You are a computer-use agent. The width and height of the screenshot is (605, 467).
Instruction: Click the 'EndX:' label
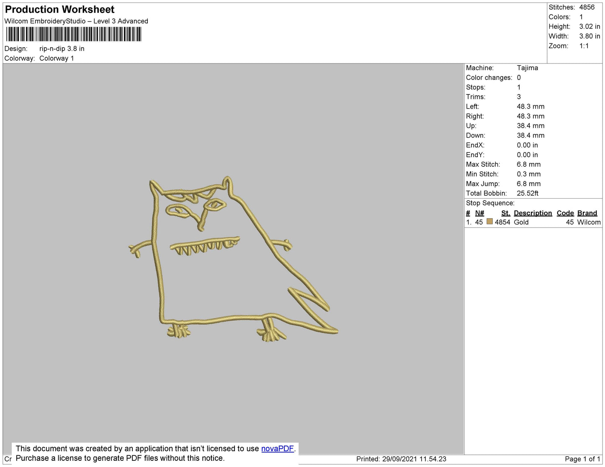point(475,145)
